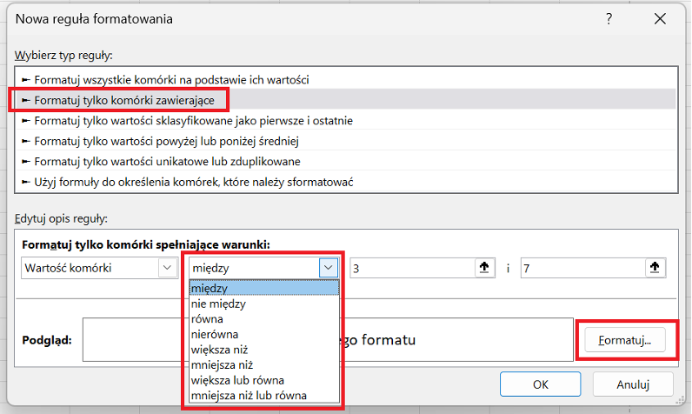
Task: Select 'równa' option in dropdown list
Action: pyautogui.click(x=208, y=319)
